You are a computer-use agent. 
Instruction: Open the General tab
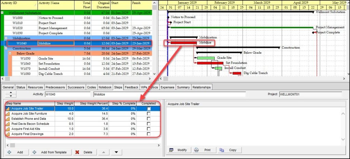(8, 87)
